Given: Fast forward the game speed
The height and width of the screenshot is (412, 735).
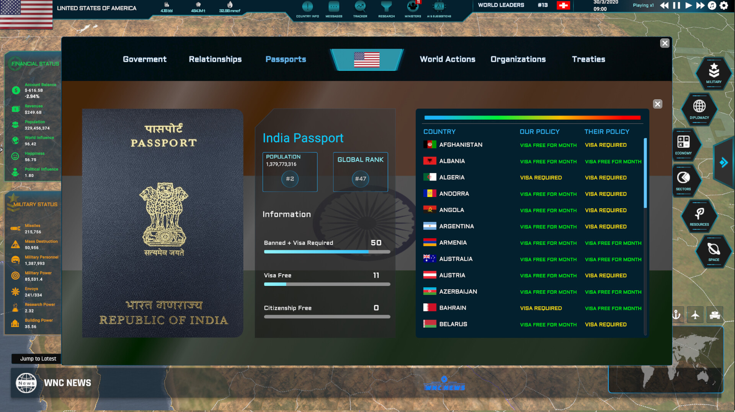Looking at the screenshot, I should pos(700,5).
